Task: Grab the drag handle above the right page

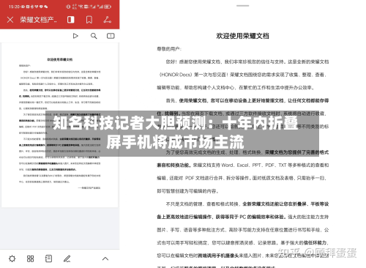Action: click(242, 6)
